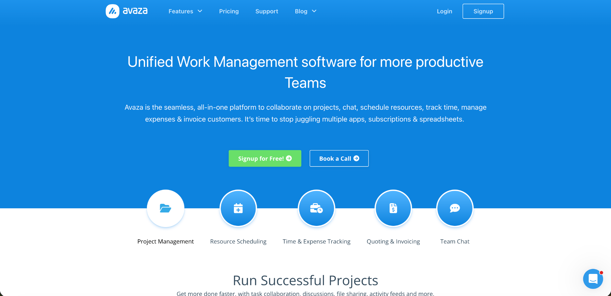
Task: Click the 'Unified Work Management software' headline
Action: (305, 72)
